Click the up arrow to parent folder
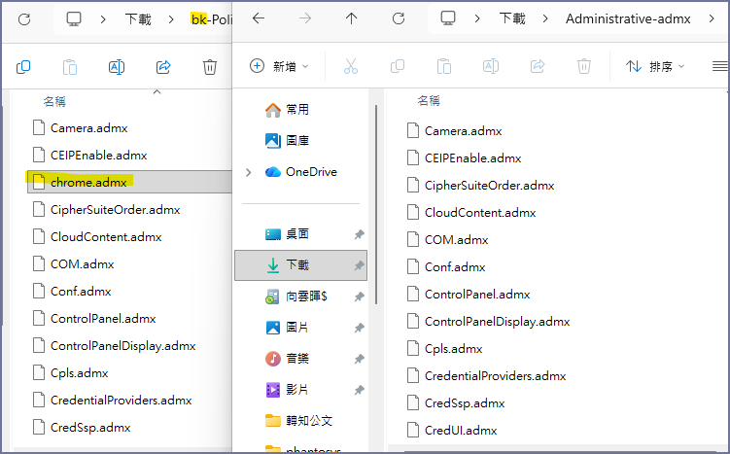Image resolution: width=730 pixels, height=454 pixels. [351, 18]
